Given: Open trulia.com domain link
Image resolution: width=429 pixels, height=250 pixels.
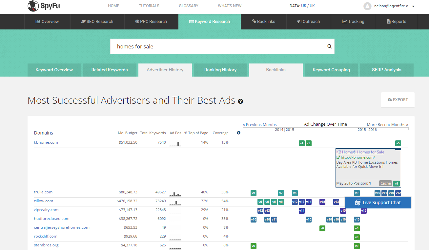Looking at the screenshot, I should click(x=43, y=192).
